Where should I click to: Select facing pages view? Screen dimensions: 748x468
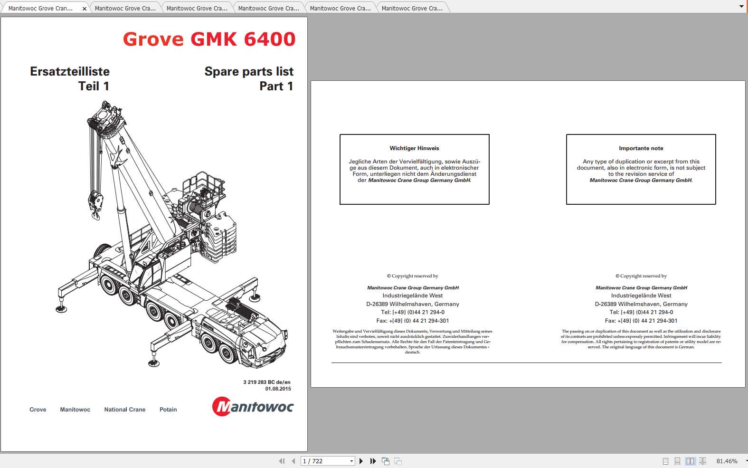[x=690, y=461]
